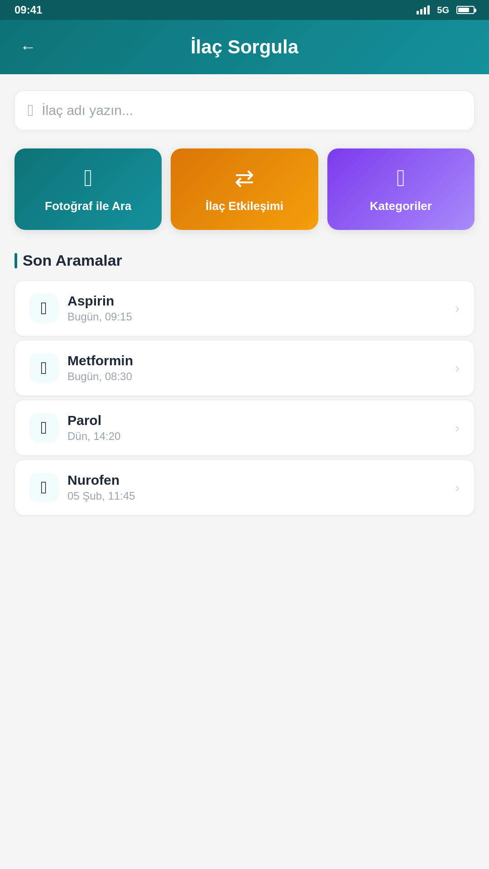Tap the camera icon on teal card
This screenshot has width=489, height=869.
click(88, 178)
